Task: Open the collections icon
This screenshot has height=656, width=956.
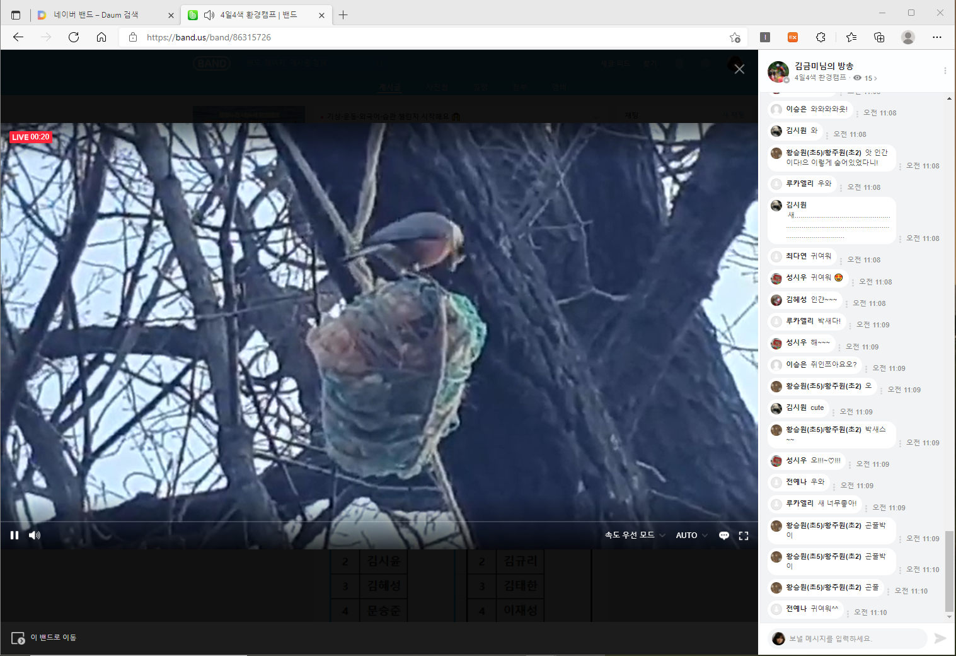Action: [x=879, y=37]
